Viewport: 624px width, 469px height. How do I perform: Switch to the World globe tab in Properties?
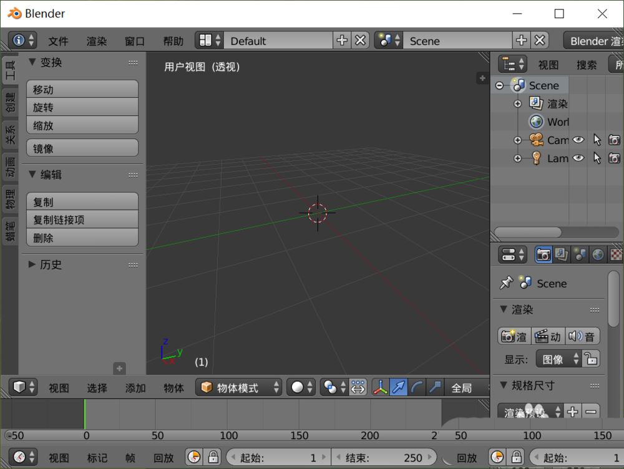(598, 254)
